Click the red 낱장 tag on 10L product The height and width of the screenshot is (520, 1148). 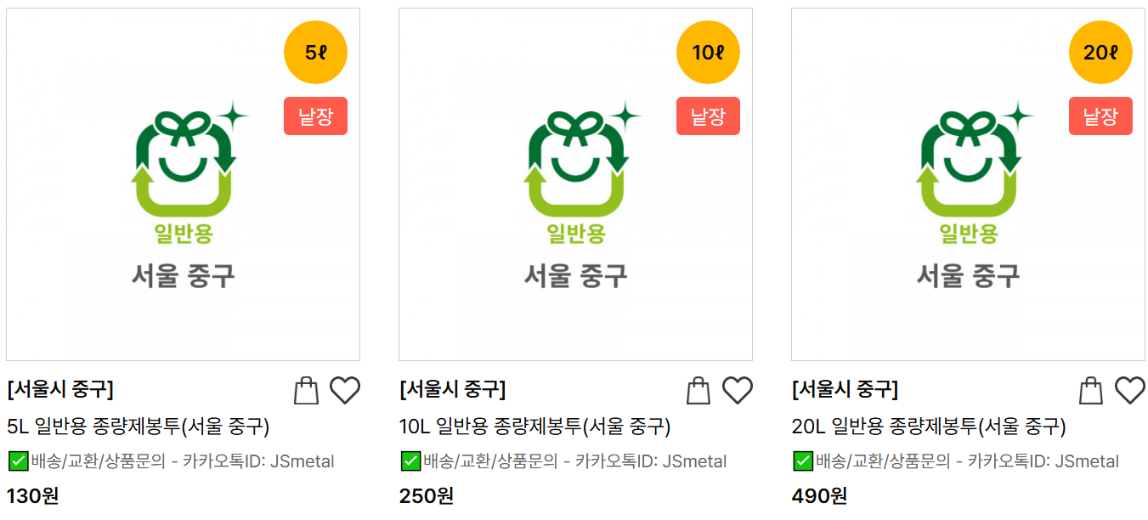[x=708, y=116]
